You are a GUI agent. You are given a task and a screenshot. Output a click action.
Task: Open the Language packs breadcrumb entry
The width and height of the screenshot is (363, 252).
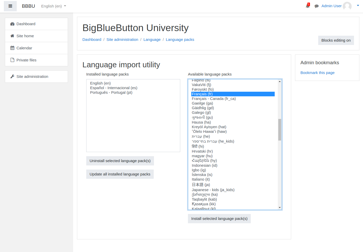[180, 39]
